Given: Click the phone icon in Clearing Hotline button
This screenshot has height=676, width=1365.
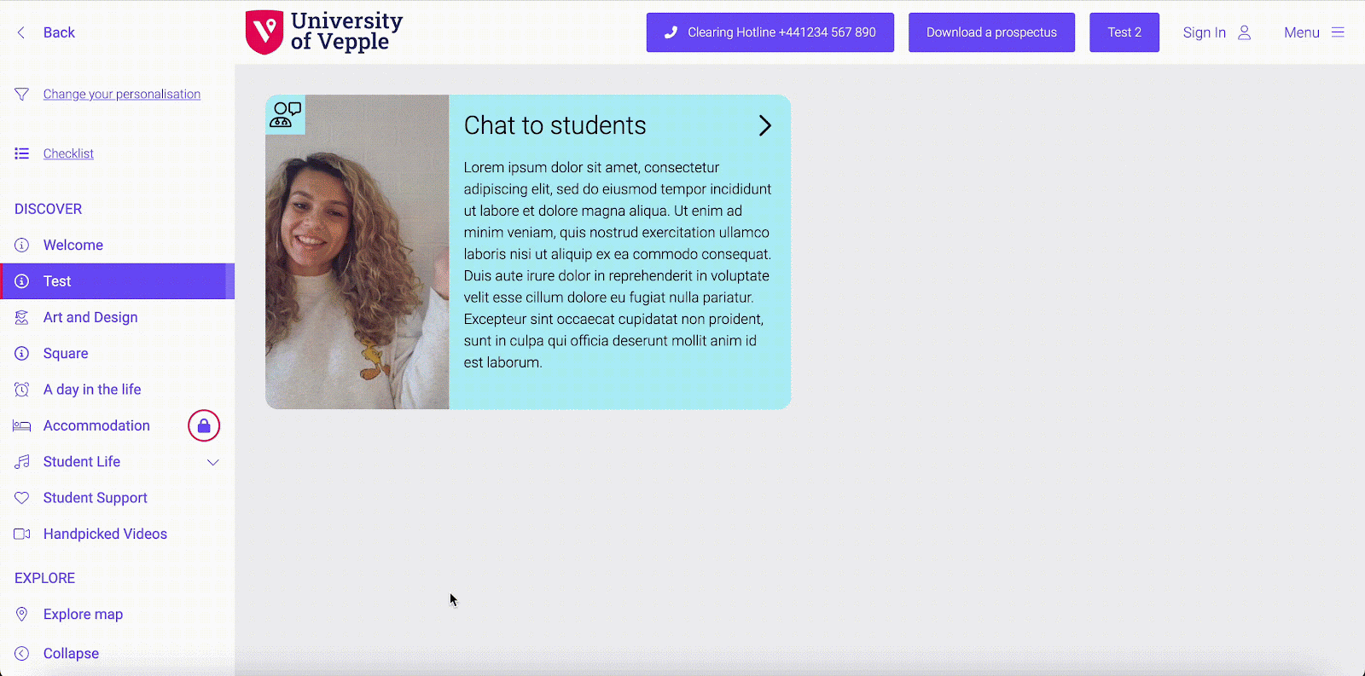Looking at the screenshot, I should tap(671, 32).
